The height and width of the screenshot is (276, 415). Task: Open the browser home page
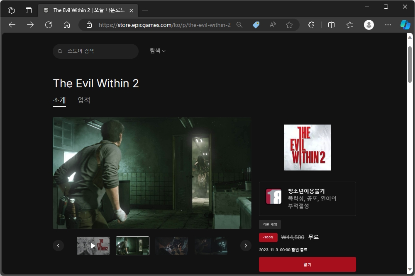click(x=67, y=25)
